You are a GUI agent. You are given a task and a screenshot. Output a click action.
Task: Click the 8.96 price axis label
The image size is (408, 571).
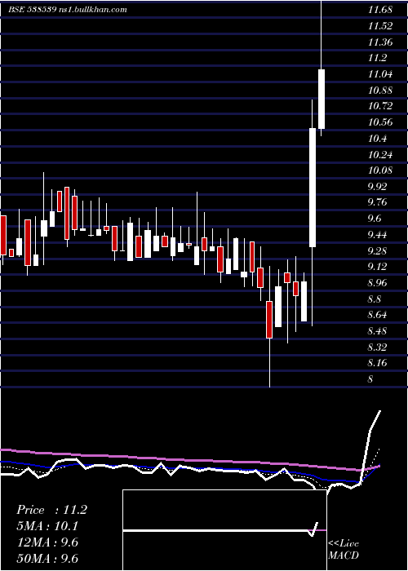click(x=377, y=282)
